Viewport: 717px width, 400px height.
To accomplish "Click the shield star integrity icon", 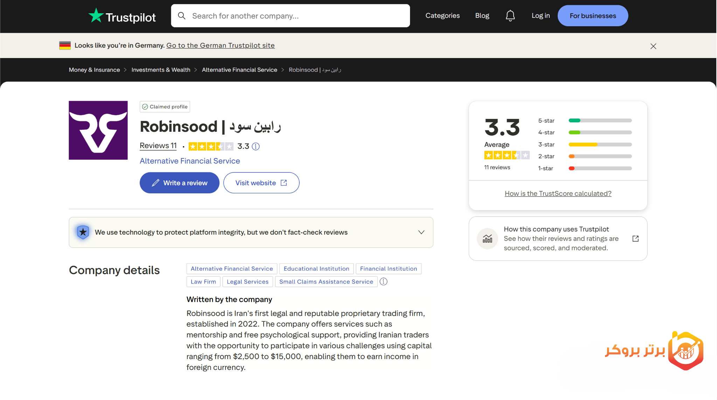I will (x=83, y=232).
